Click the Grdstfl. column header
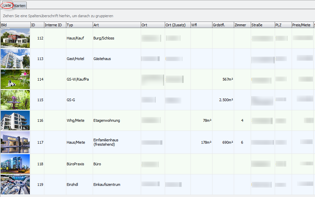Viewport: 315px width, 197px height. 223,25
